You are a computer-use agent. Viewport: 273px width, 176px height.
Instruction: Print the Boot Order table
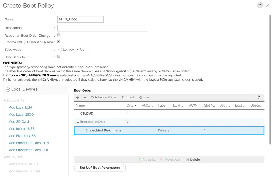pyautogui.click(x=145, y=97)
